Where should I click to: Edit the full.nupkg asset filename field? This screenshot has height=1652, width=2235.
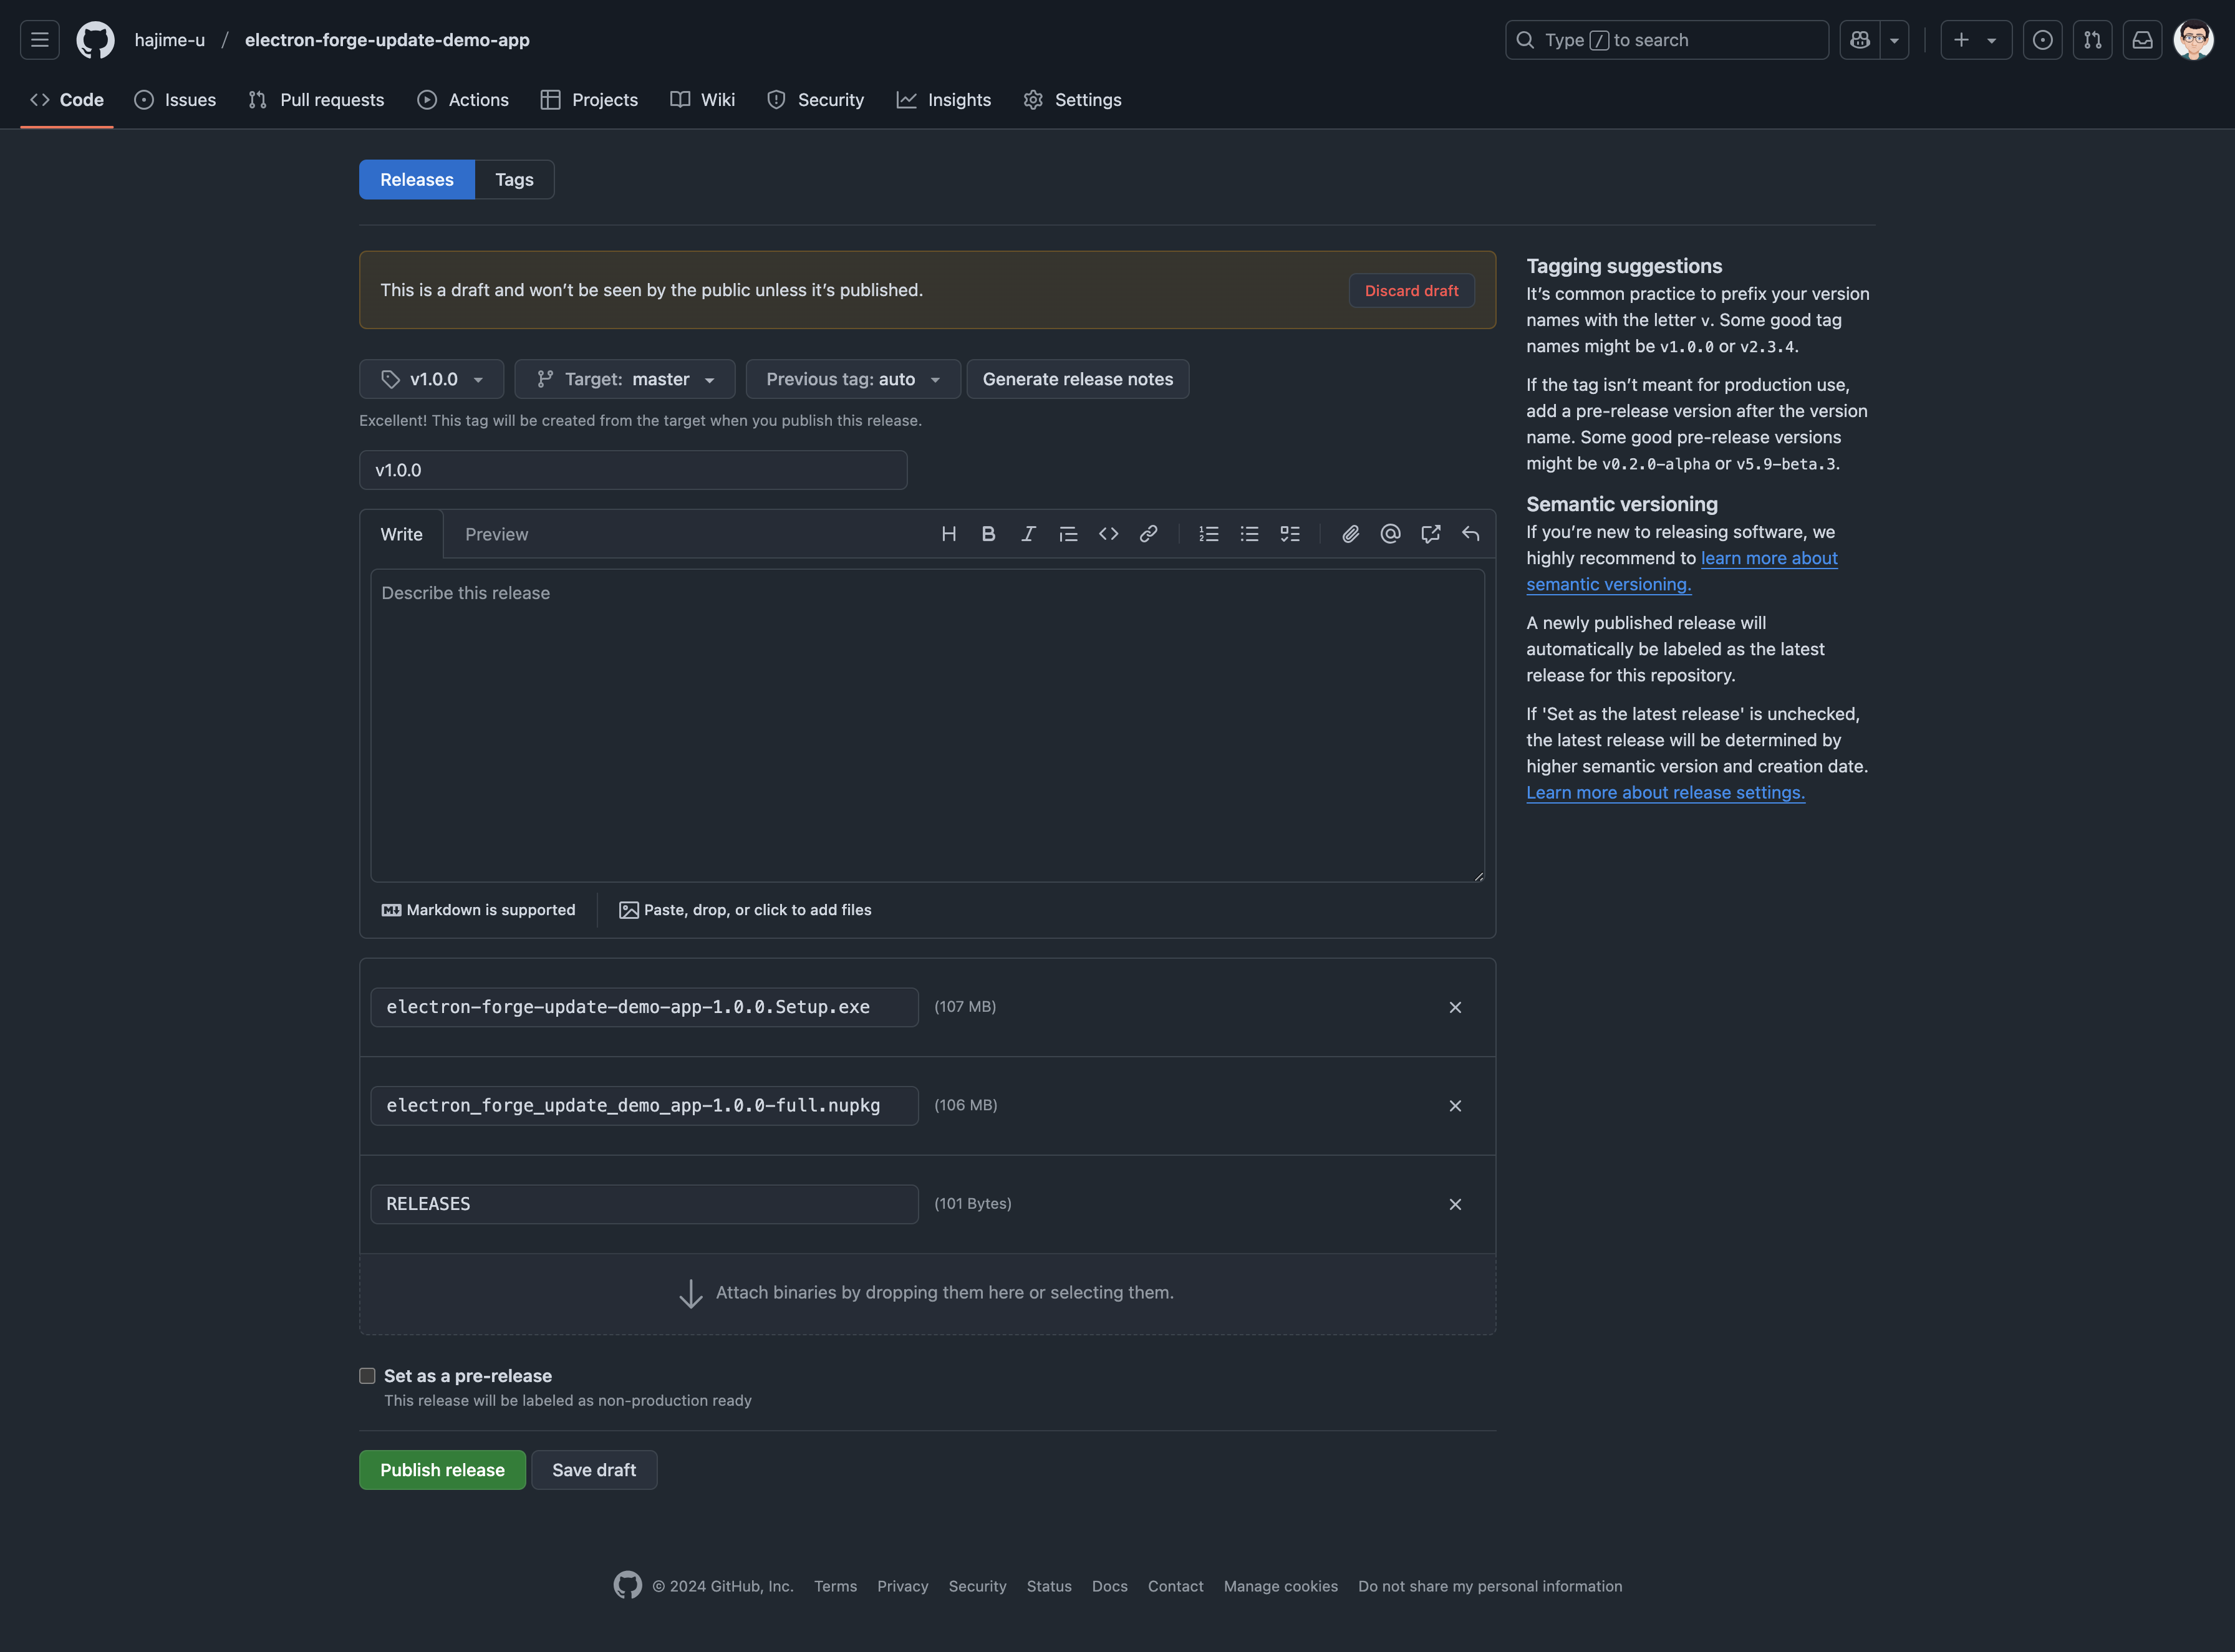[x=644, y=1106]
